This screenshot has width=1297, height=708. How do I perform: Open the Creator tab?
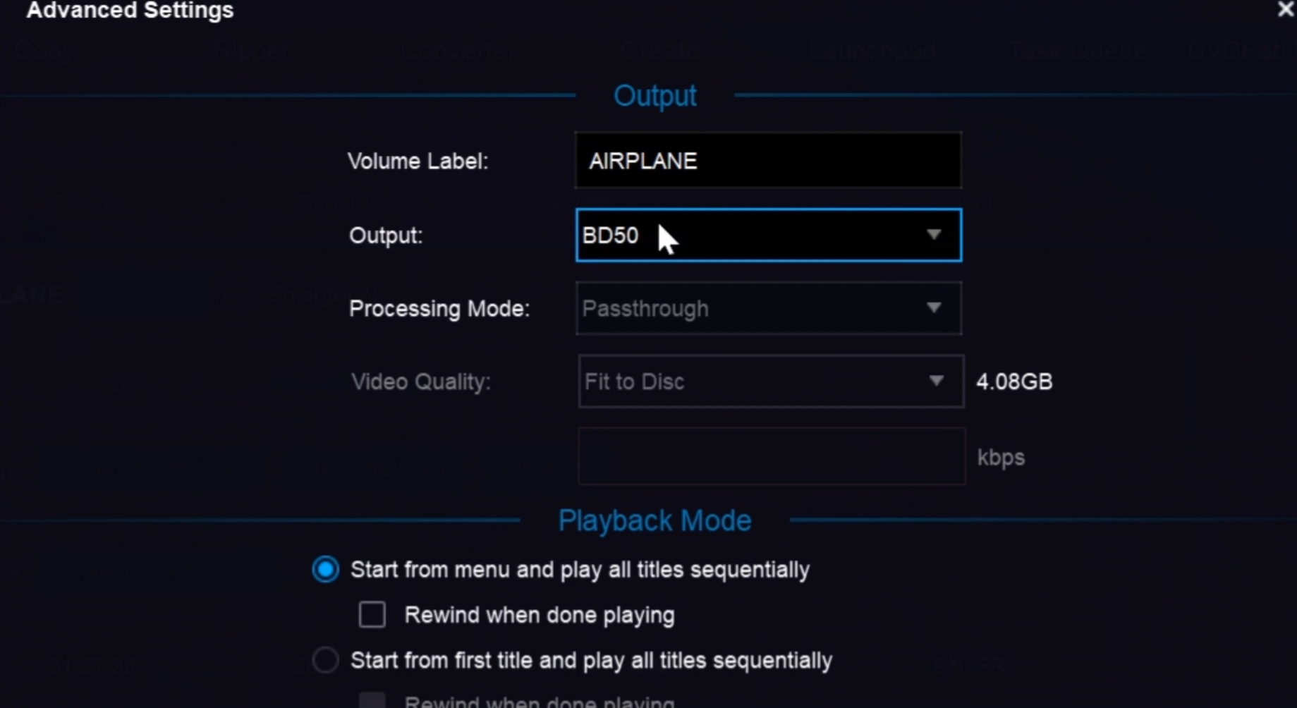click(x=664, y=50)
